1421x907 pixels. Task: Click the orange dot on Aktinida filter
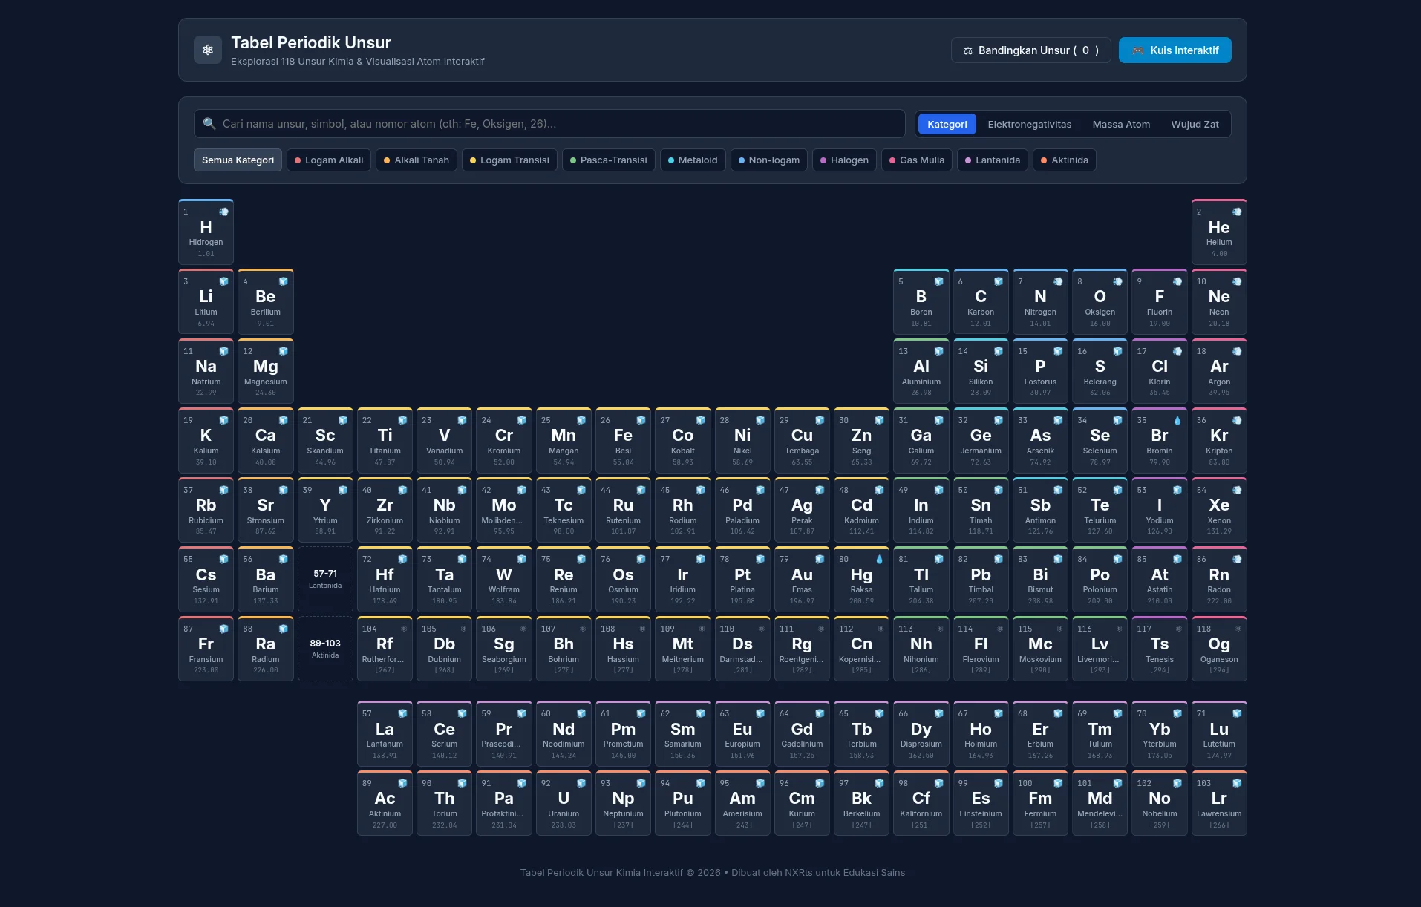click(1044, 160)
